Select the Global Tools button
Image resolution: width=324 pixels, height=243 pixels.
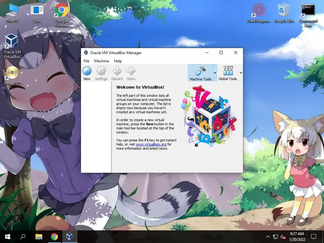pos(228,73)
